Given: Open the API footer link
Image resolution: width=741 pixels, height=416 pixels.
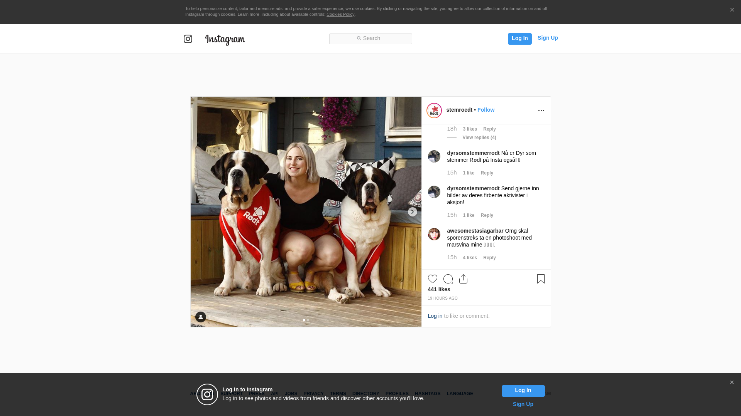Looking at the screenshot, I should point(275,394).
